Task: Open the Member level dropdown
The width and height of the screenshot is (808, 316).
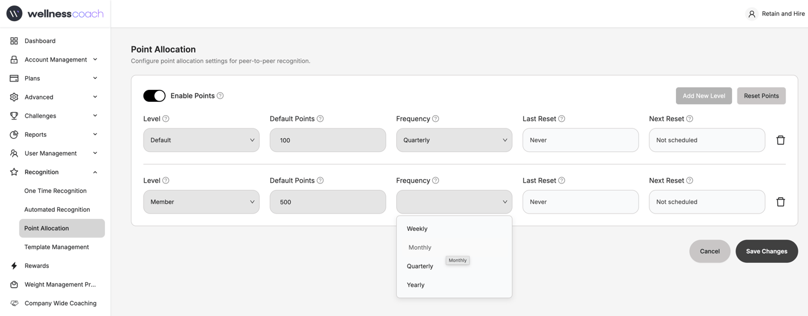Action: coord(201,202)
